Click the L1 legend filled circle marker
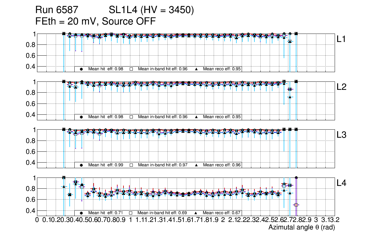 click(x=81, y=69)
